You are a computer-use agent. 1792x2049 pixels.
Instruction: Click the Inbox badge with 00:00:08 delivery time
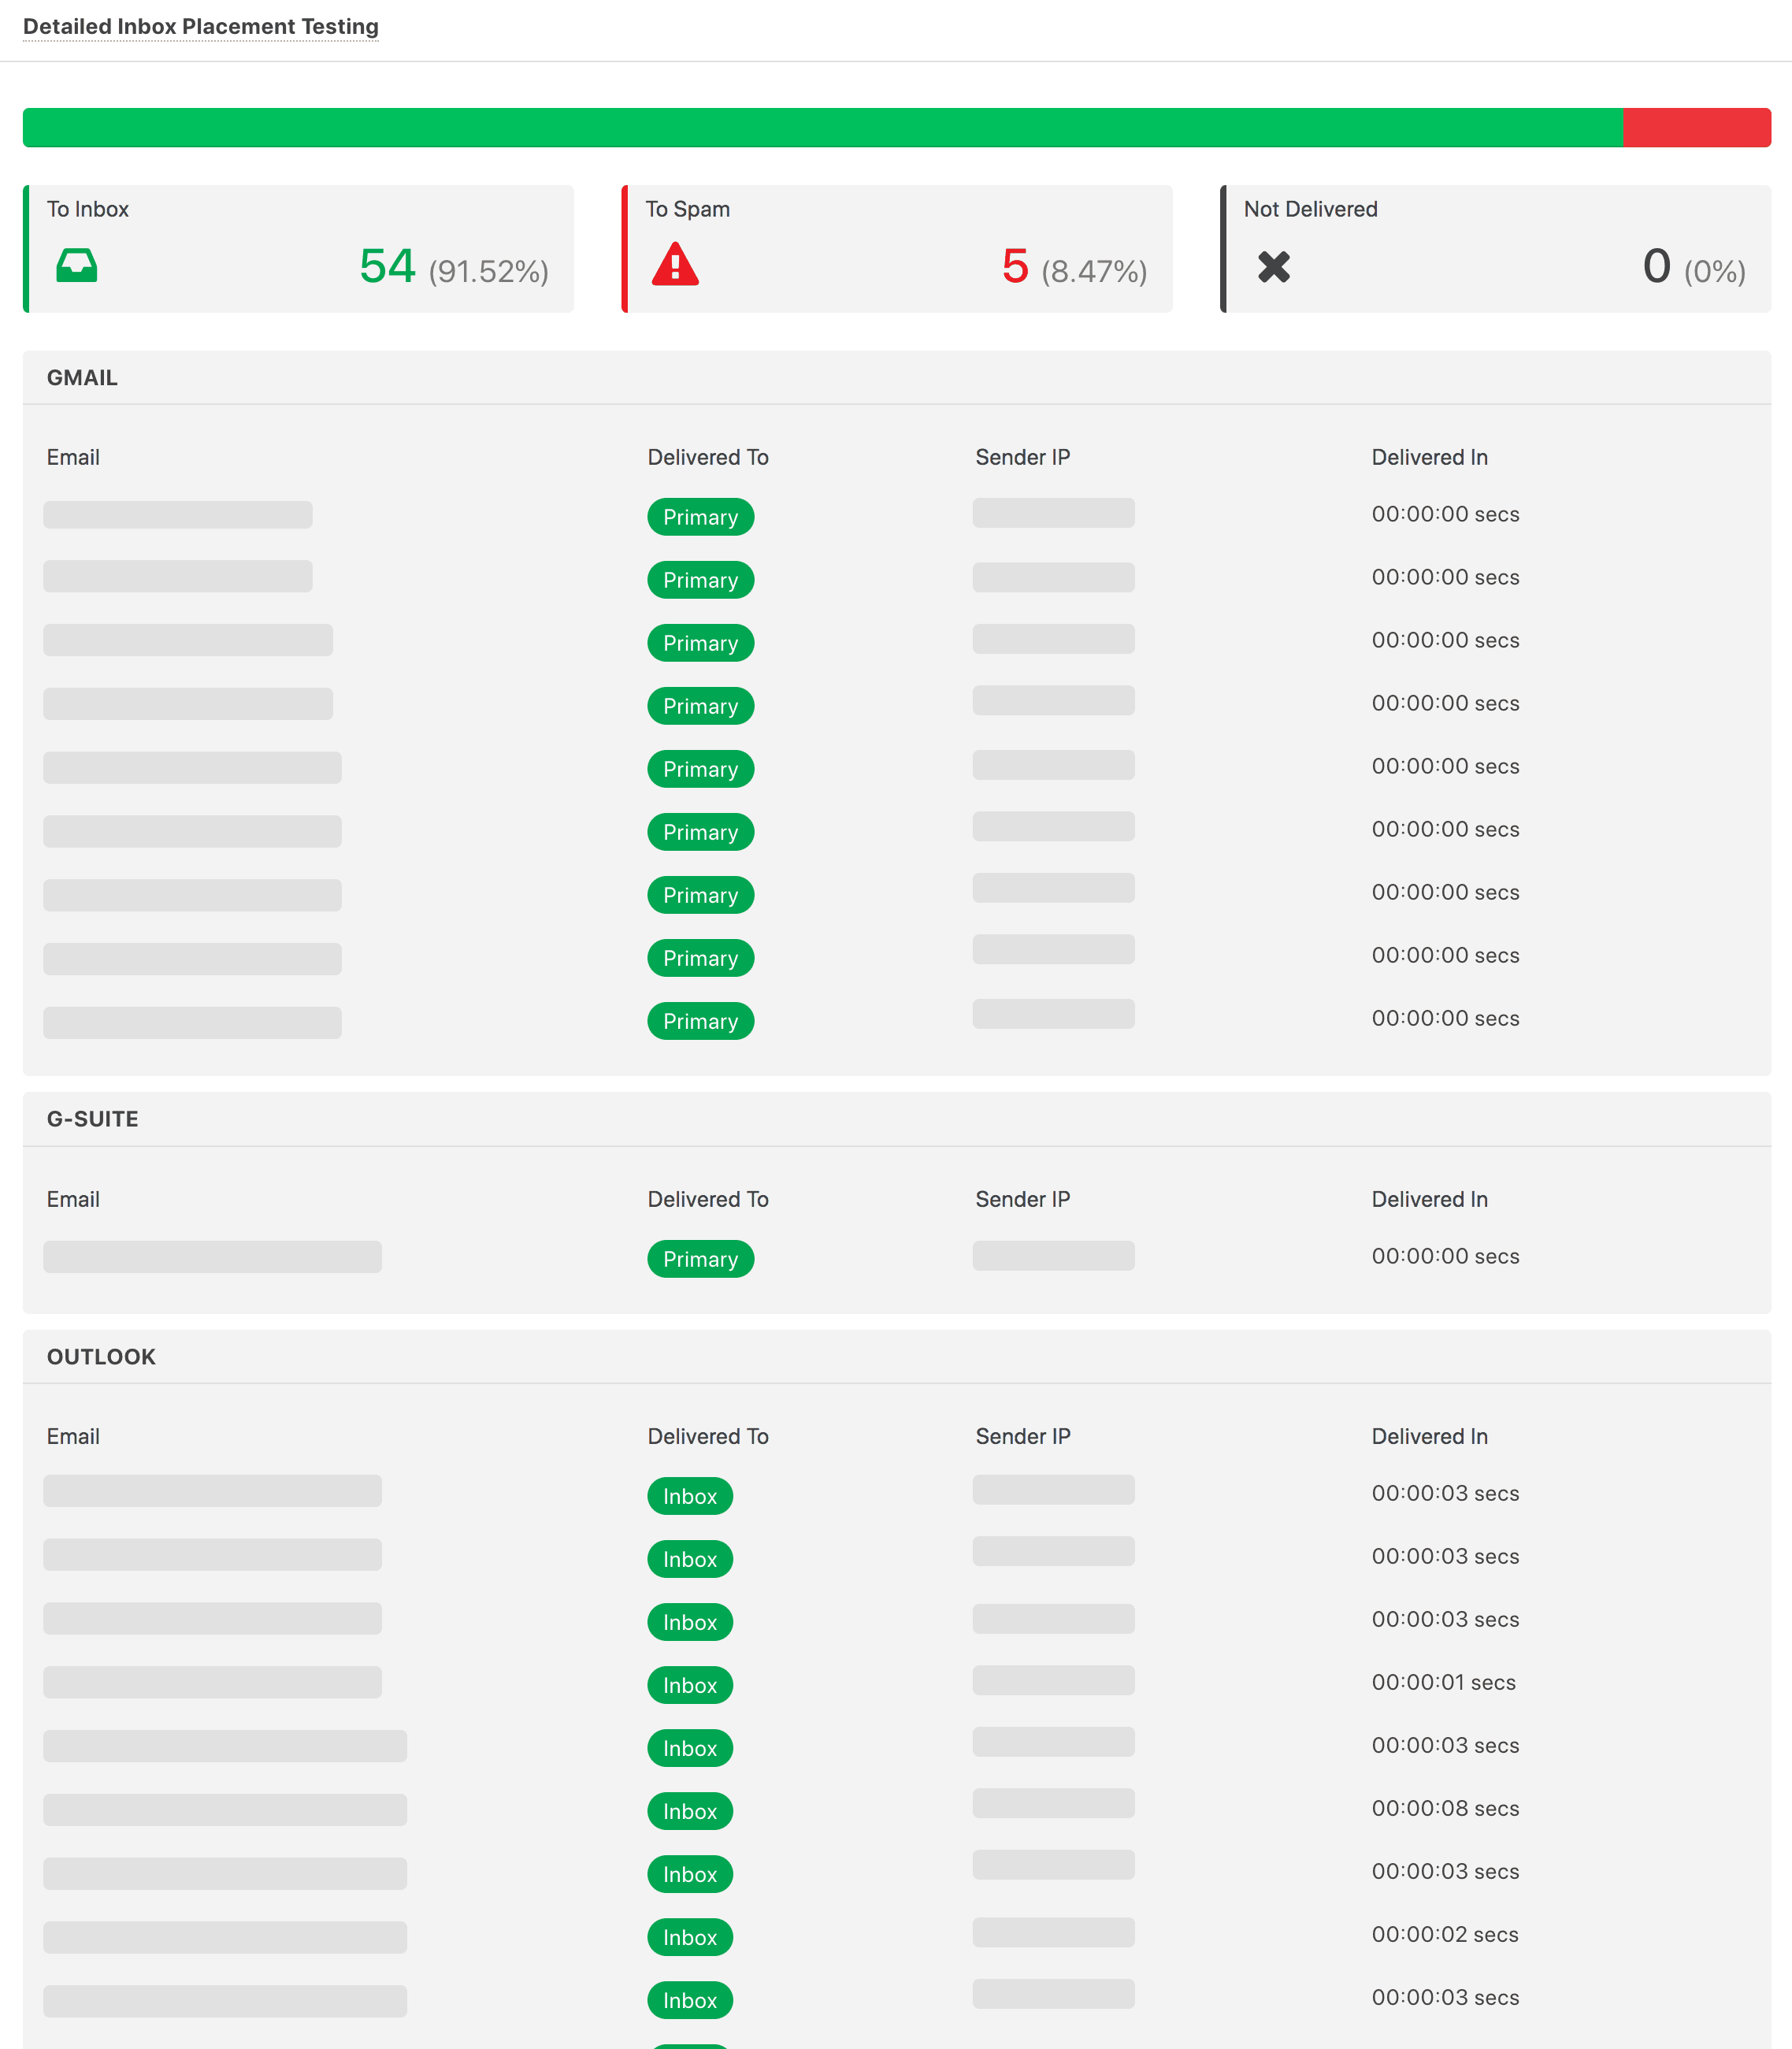click(x=689, y=1811)
